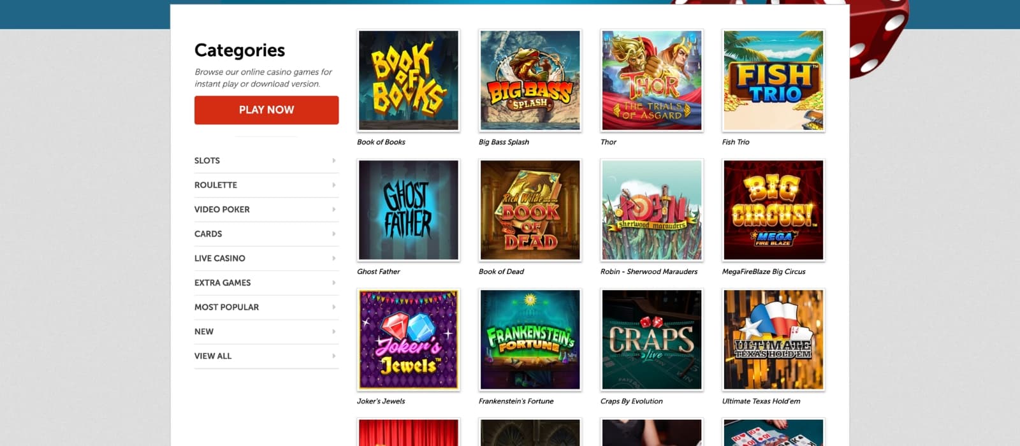Open the Book of Dead game thumbnail
The height and width of the screenshot is (446, 1020).
tap(530, 210)
